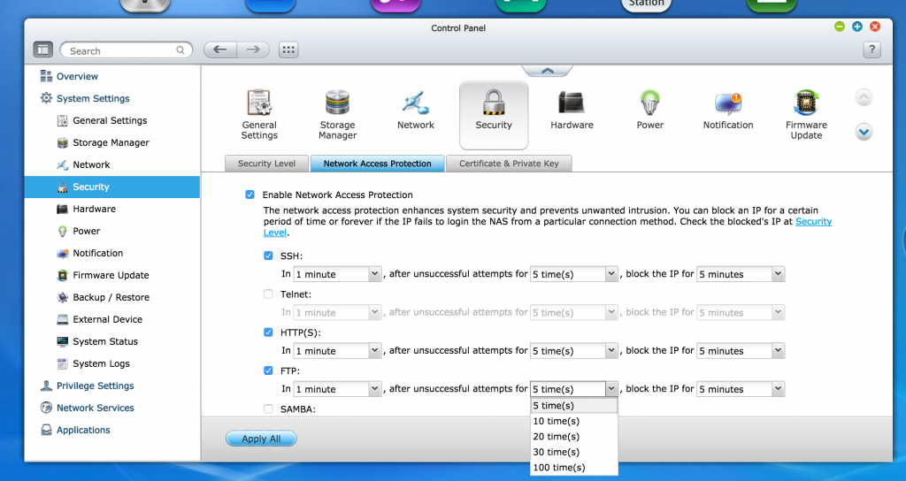The image size is (906, 481).
Task: Follow the Security Level hyperlink
Action: click(813, 222)
